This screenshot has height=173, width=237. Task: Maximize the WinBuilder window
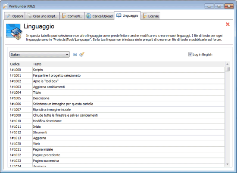coord(219,6)
